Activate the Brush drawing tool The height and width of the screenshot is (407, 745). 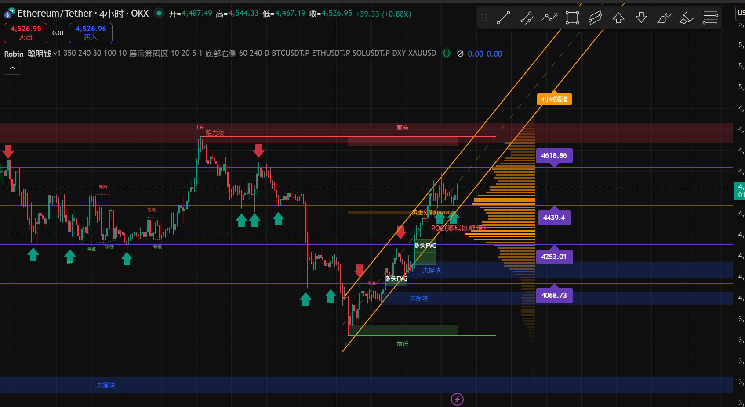point(664,18)
